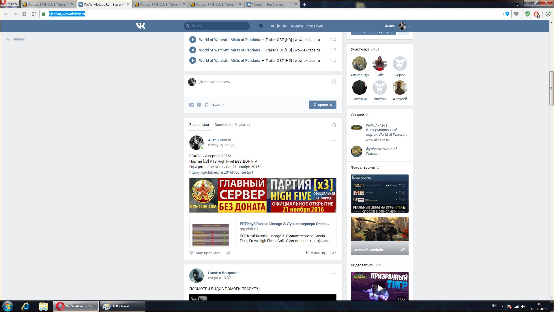Open three-dots menu on Антон Белый's post
Screen dimensions: 554x312
coord(334,140)
